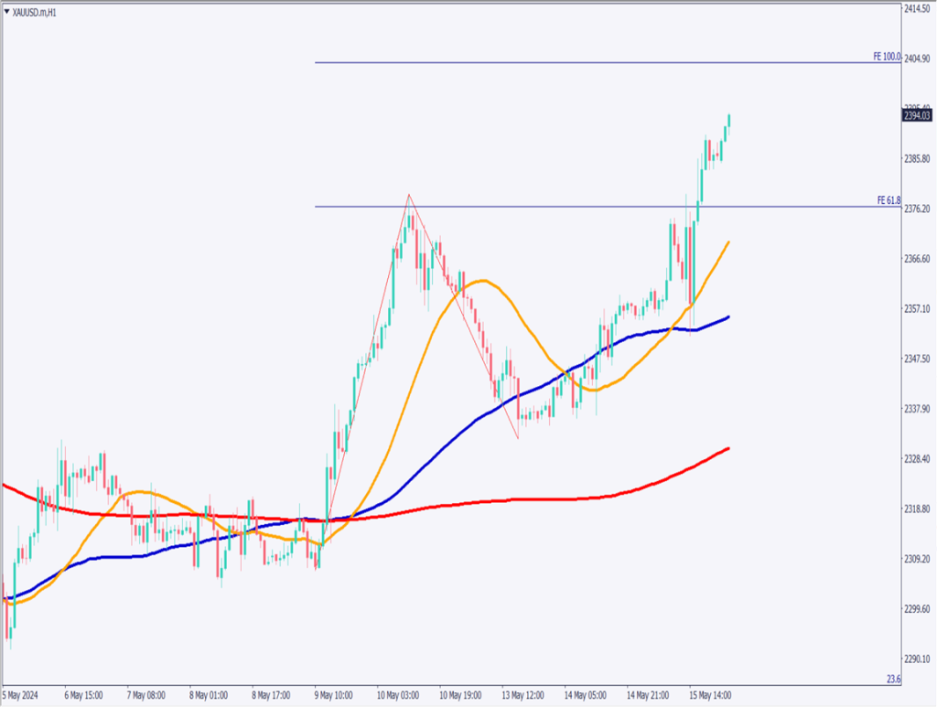937x707 pixels.
Task: Click the 13 May 12:00 time label
Action: pos(523,693)
